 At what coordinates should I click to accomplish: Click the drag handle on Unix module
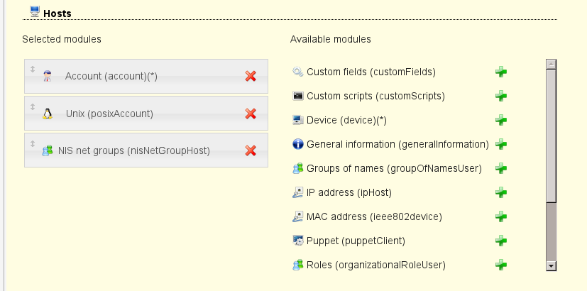point(32,106)
